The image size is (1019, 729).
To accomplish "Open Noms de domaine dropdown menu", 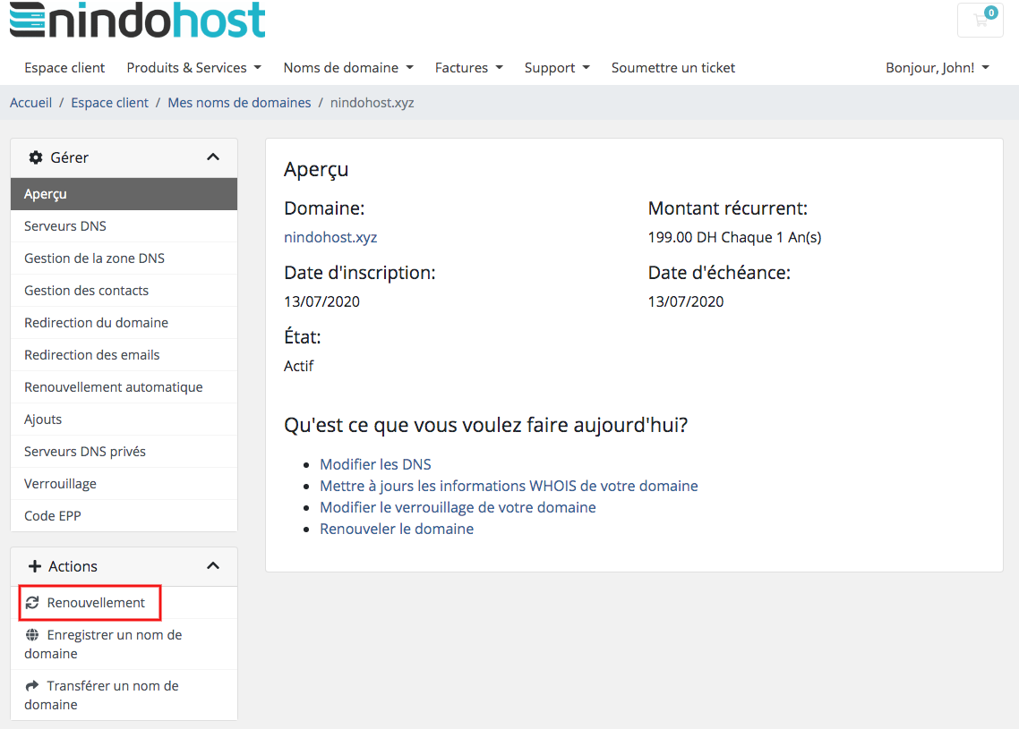I will pos(348,67).
